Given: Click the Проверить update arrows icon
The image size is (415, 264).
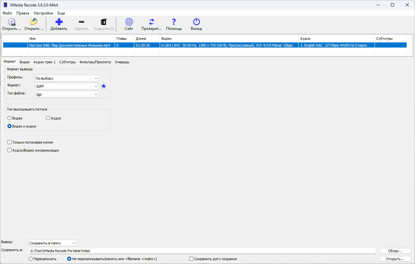Looking at the screenshot, I should (152, 22).
